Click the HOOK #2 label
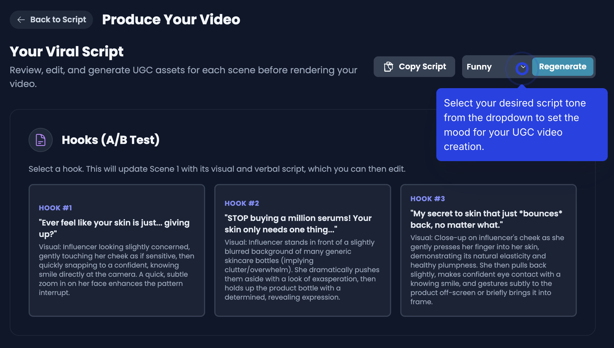Screen dimensions: 614x348 point(242,203)
